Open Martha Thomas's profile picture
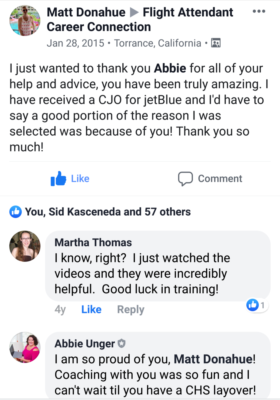 [25, 246]
